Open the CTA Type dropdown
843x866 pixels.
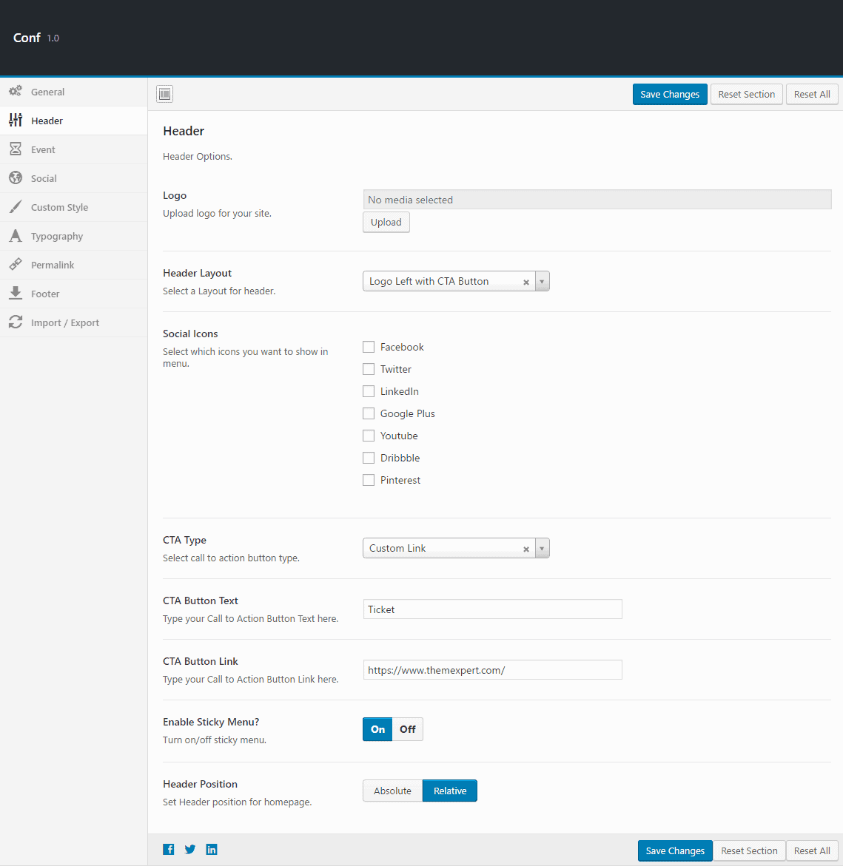[x=542, y=549]
